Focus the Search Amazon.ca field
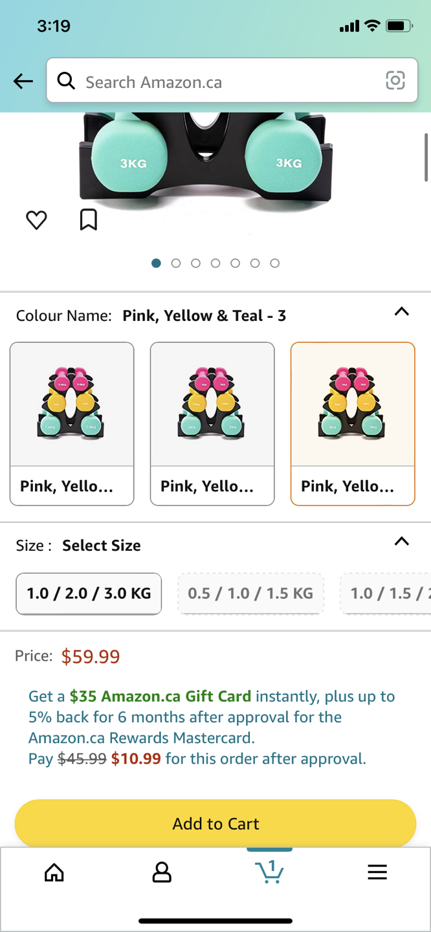The image size is (431, 932). [x=232, y=81]
